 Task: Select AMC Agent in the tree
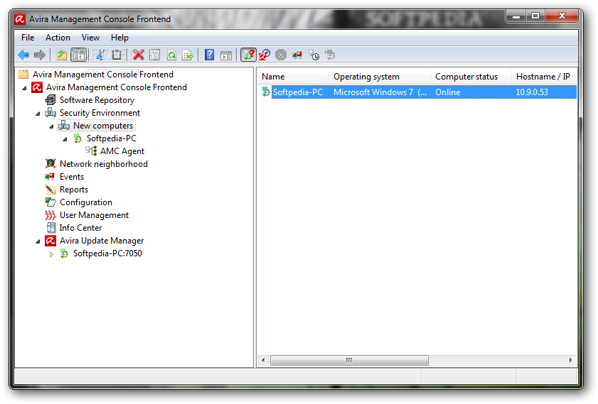click(x=122, y=151)
